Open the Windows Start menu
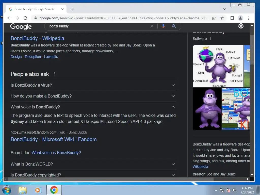Image resolution: width=260 pixels, height=195 pixels. point(7,190)
